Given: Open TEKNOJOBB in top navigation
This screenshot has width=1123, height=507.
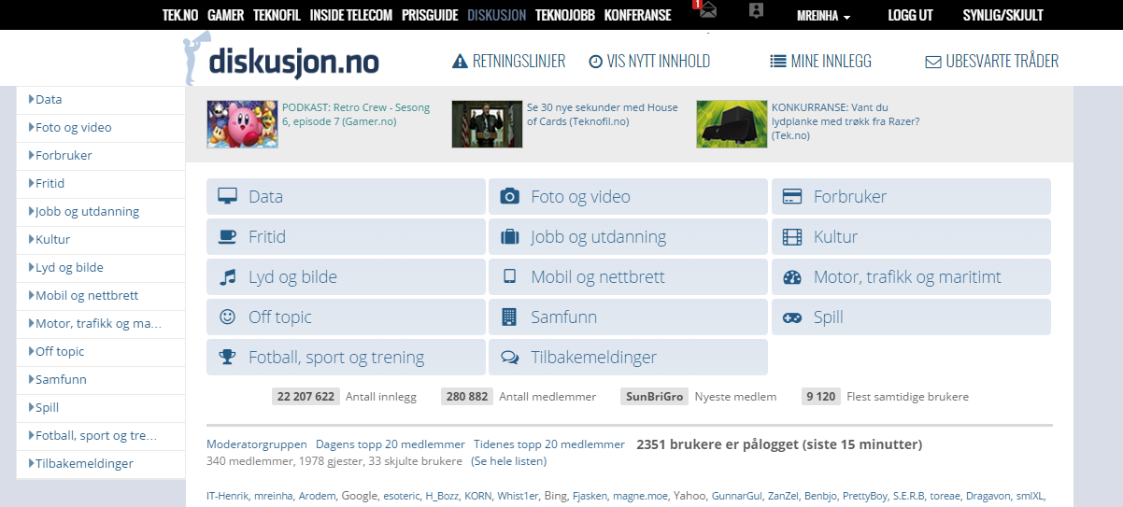Looking at the screenshot, I should (565, 16).
